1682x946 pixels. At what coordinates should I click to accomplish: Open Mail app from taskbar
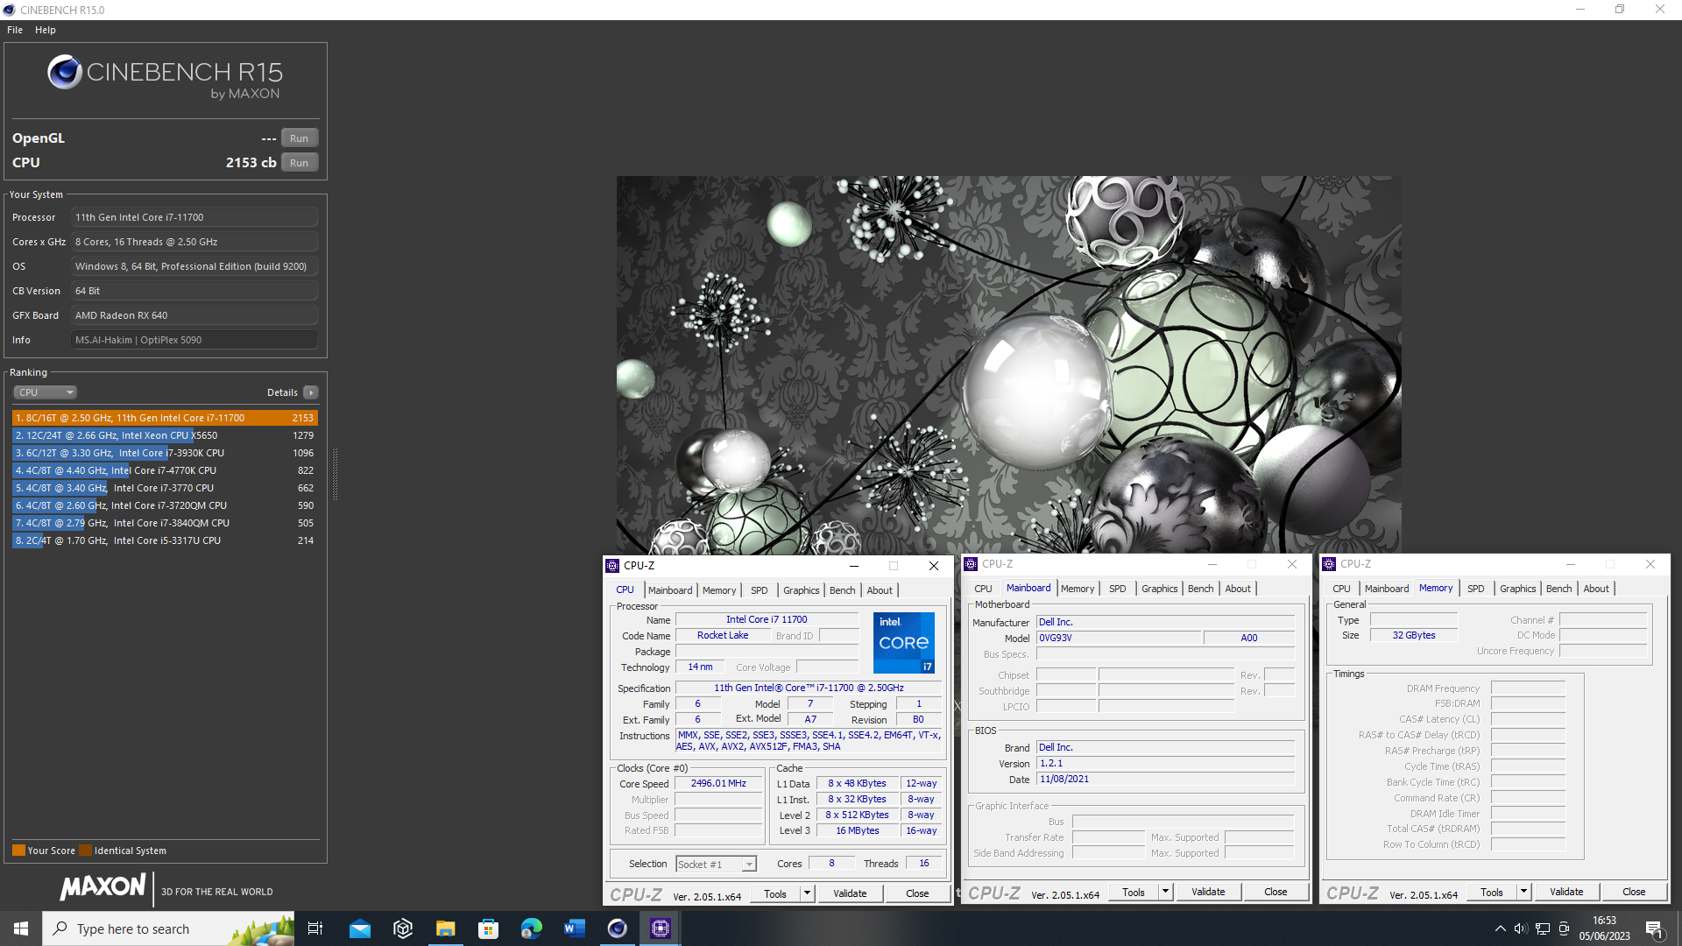[360, 928]
